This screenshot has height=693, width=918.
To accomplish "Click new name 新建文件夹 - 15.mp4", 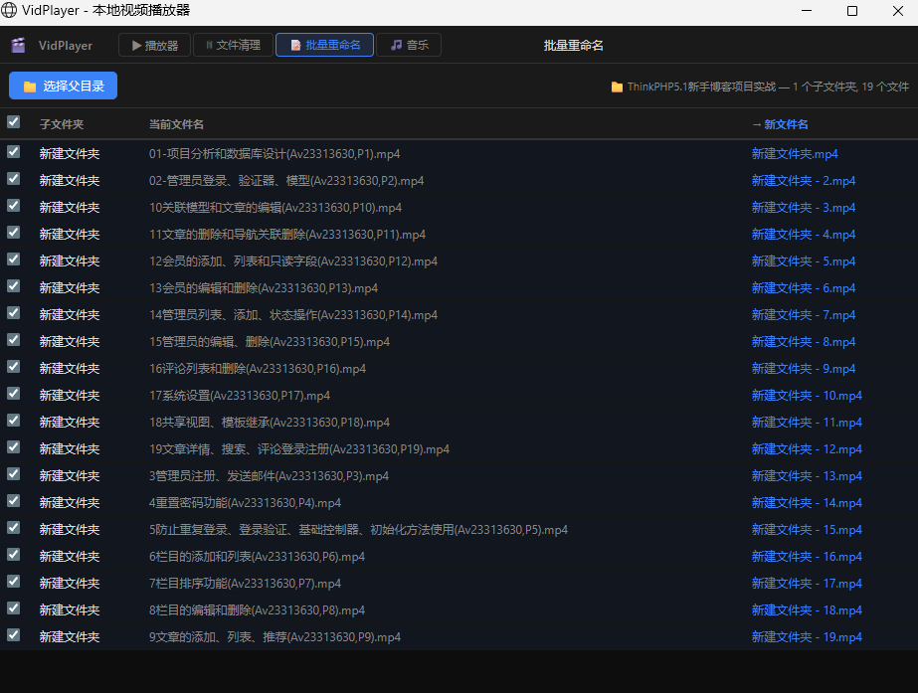I will click(807, 530).
